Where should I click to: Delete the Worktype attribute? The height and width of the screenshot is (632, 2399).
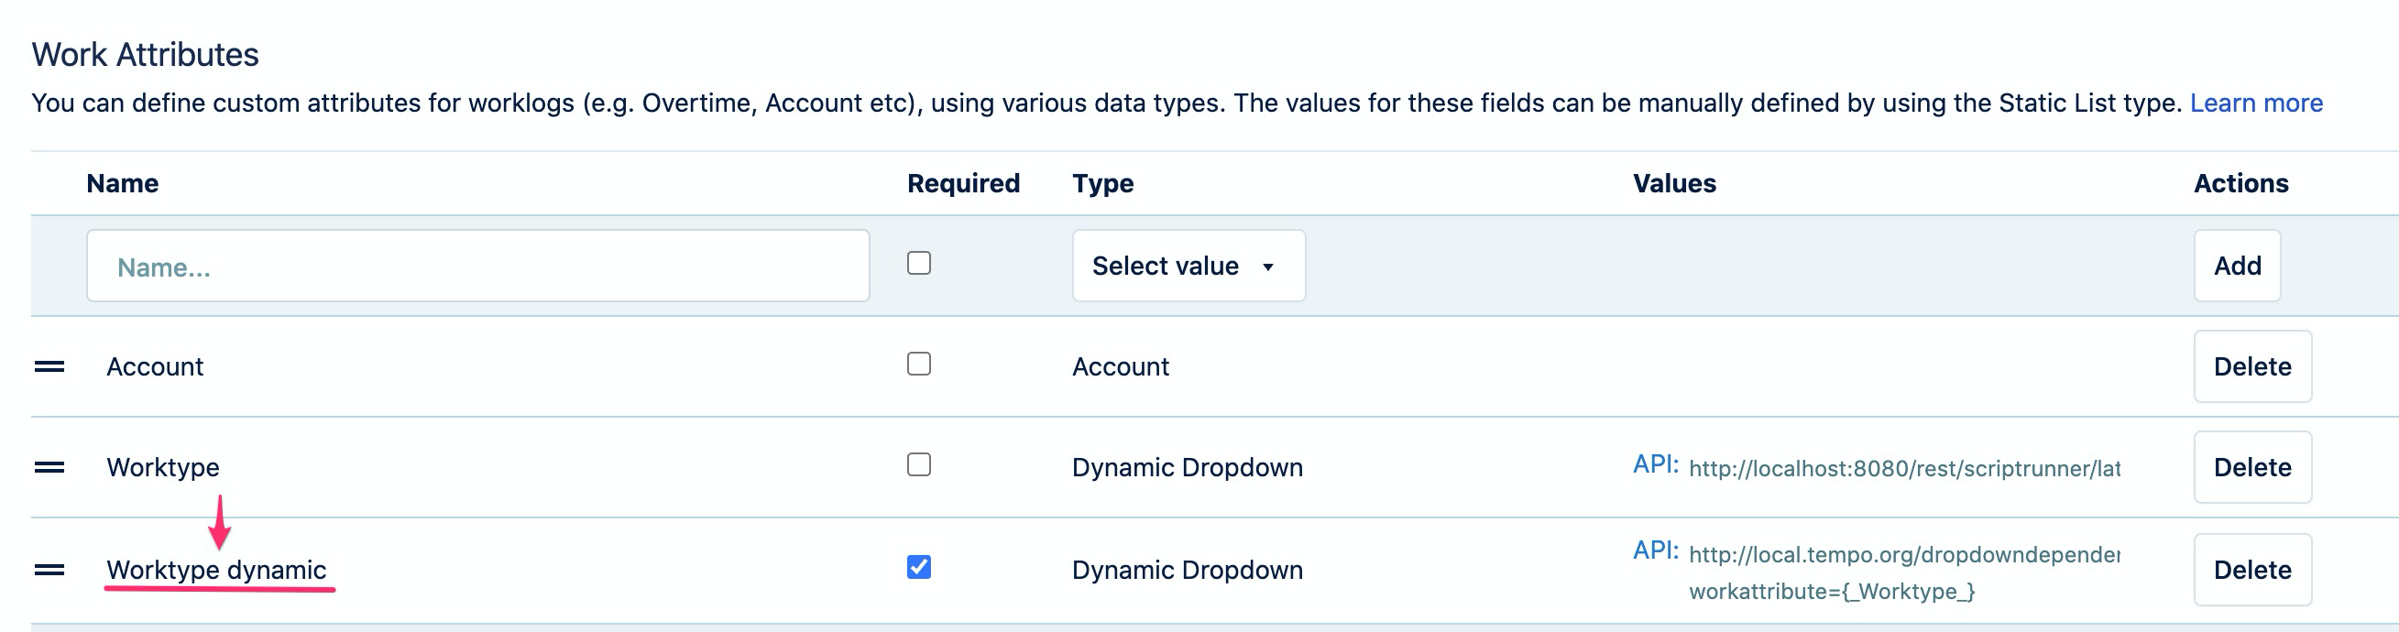[2251, 467]
